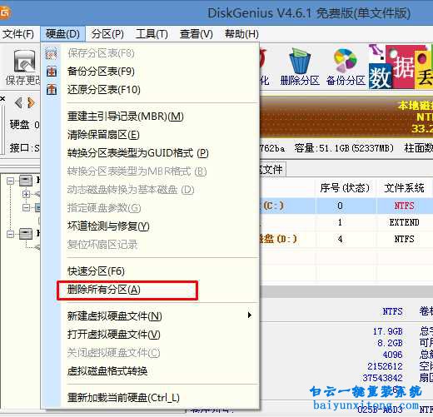The image size is (433, 417).
Task: Select 打开虚拟硬盘文件(V)
Action: (x=113, y=335)
